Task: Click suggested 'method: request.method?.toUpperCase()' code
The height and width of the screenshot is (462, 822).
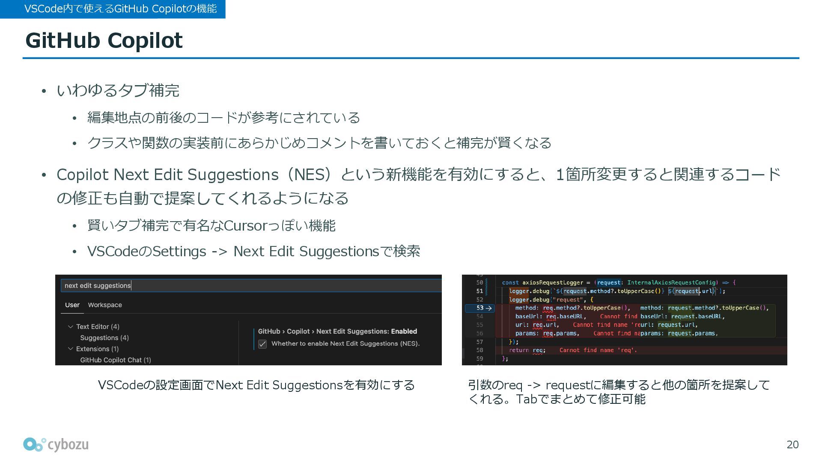Action: tap(704, 308)
